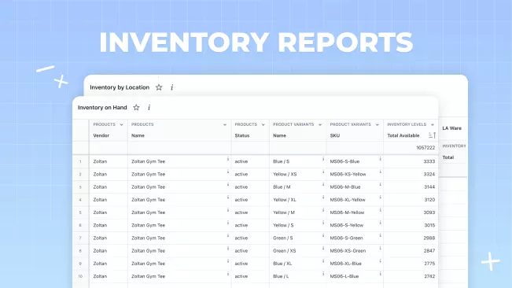Click the Status column header

242,135
